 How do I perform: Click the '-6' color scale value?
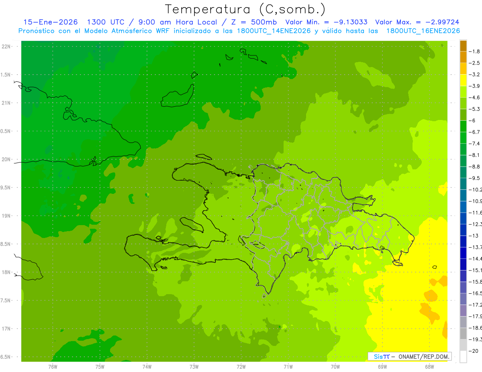point(473,120)
